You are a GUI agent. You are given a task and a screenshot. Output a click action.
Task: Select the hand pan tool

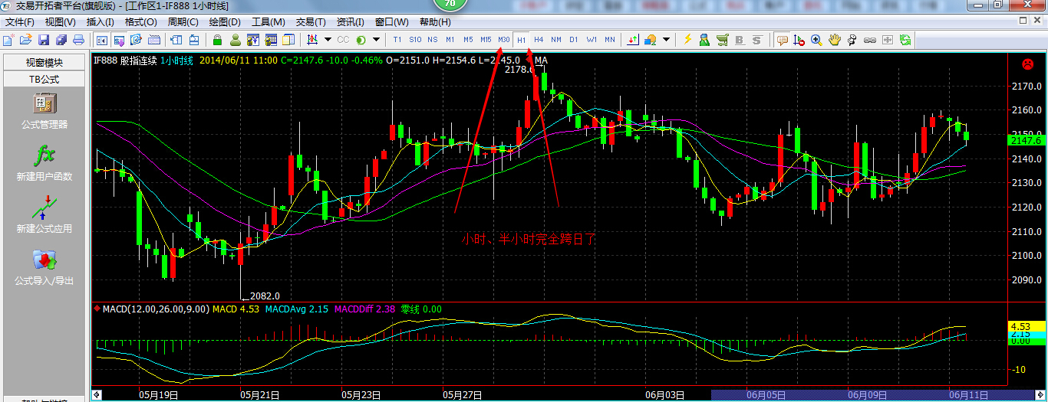[834, 39]
